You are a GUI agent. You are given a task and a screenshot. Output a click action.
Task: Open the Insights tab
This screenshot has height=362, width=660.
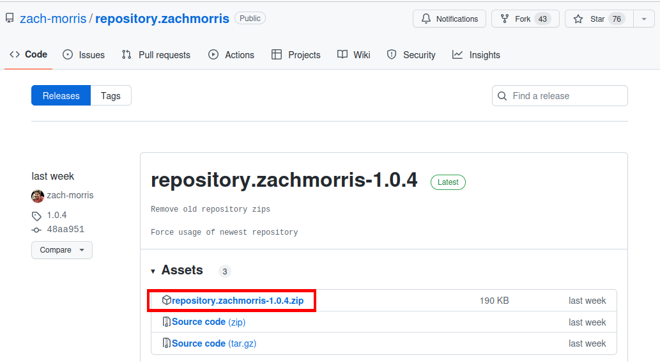tap(477, 55)
